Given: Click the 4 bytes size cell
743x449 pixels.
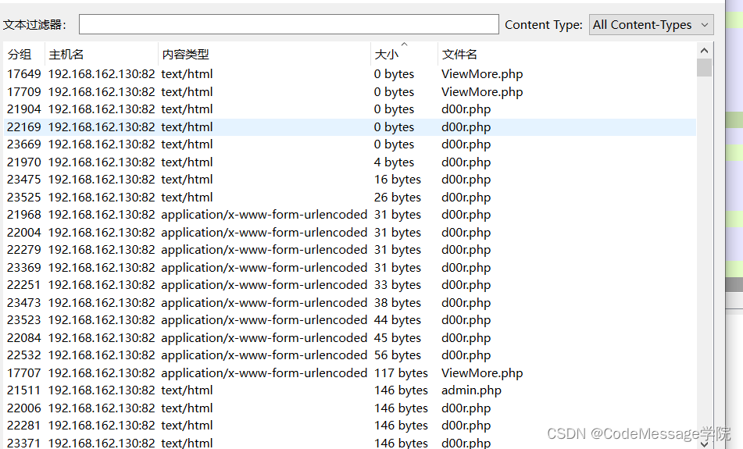Looking at the screenshot, I should click(x=394, y=162).
